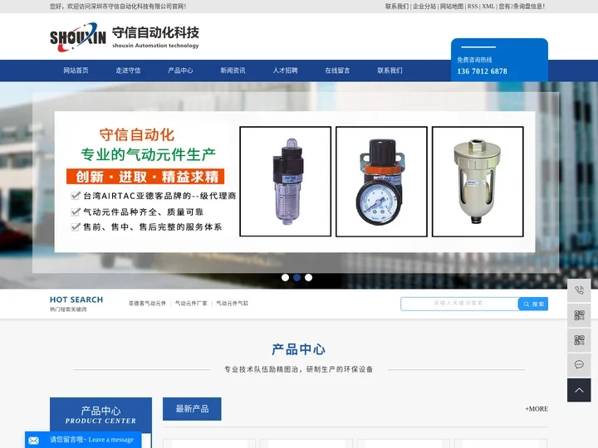Image resolution: width=598 pixels, height=448 pixels.
Task: Click the 产品中心 PRODUCT CENTER sidebar header
Action: coord(100,415)
